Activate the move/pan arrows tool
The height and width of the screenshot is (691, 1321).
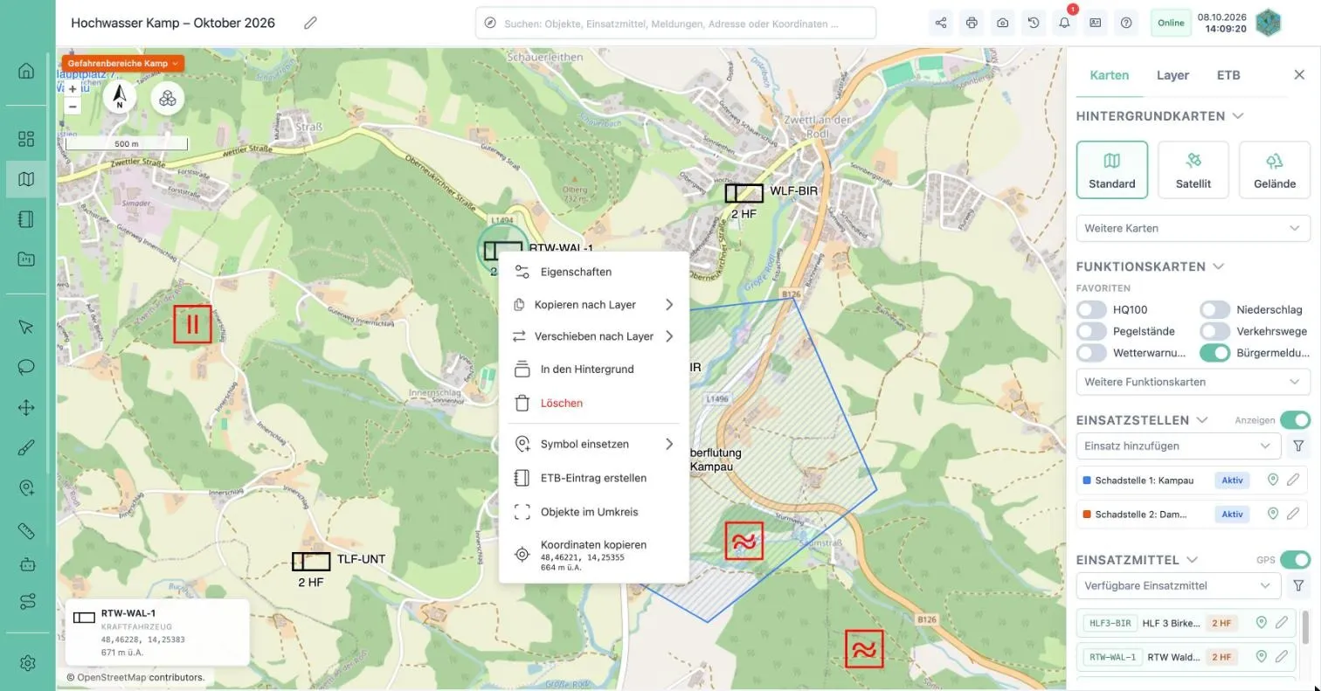click(26, 408)
